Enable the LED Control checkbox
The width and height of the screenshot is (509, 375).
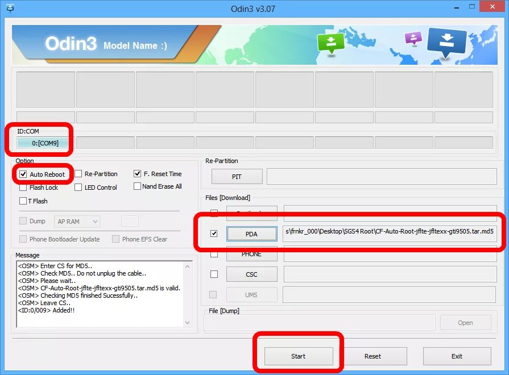[78, 187]
